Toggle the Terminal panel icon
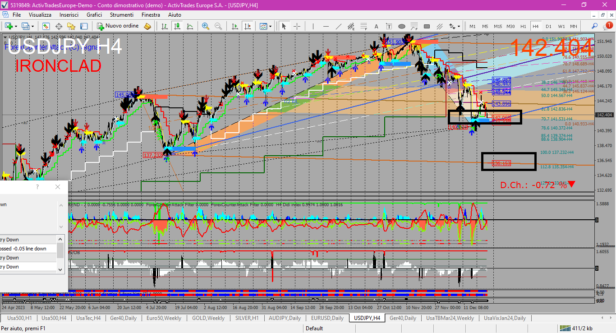Image resolution: width=616 pixels, height=333 pixels. click(84, 26)
